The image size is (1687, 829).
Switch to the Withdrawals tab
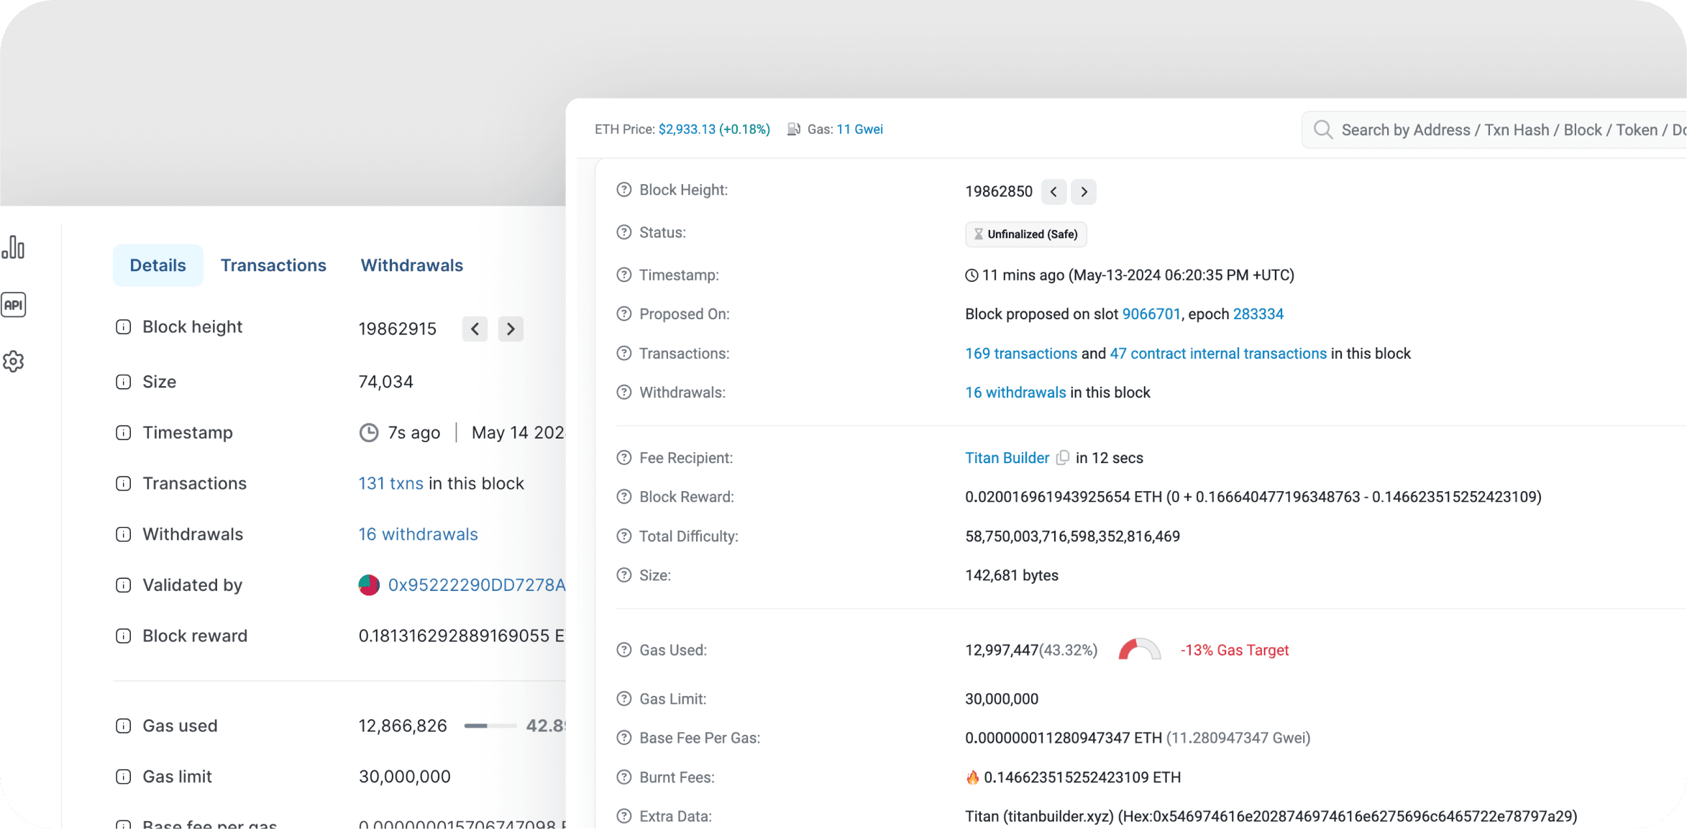pos(411,265)
